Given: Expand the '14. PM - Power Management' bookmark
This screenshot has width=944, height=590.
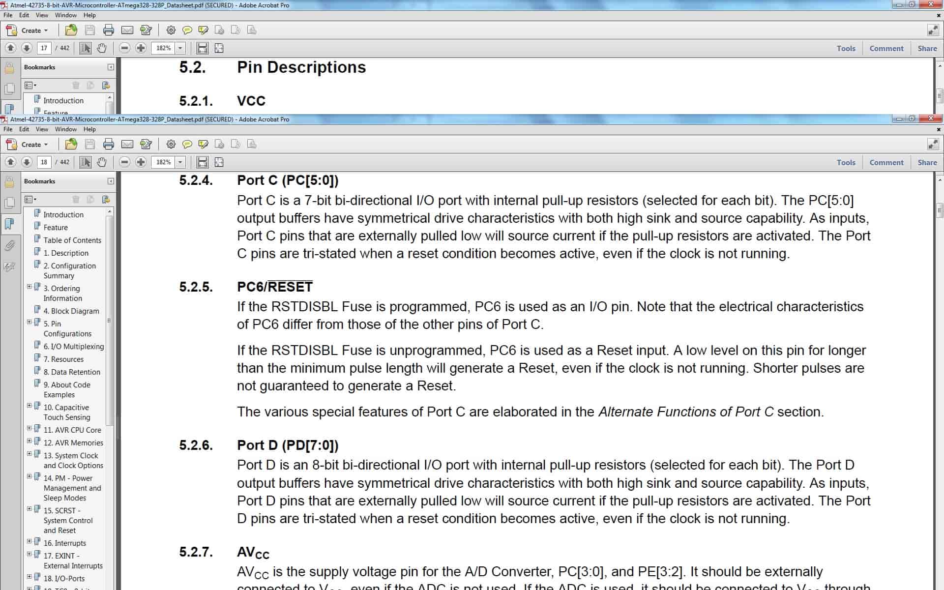Looking at the screenshot, I should click(x=29, y=476).
